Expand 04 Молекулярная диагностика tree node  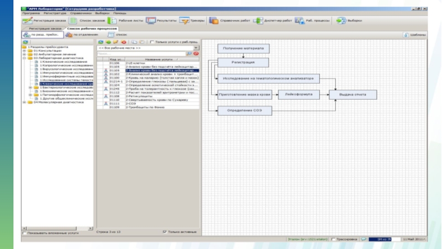(24, 102)
